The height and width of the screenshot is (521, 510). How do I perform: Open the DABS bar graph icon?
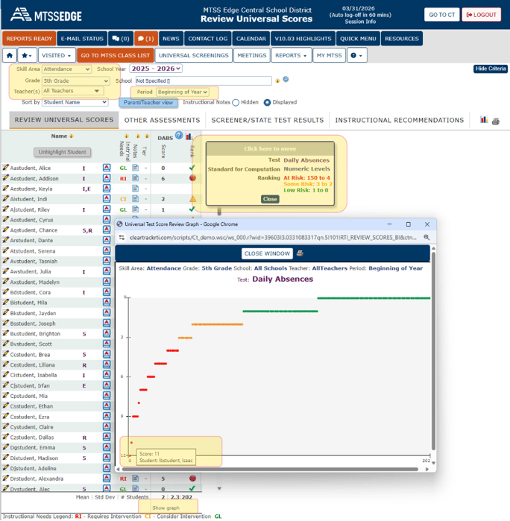tap(189, 137)
